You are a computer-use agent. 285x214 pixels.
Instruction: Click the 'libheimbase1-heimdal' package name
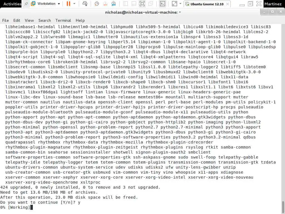click(x=30, y=27)
